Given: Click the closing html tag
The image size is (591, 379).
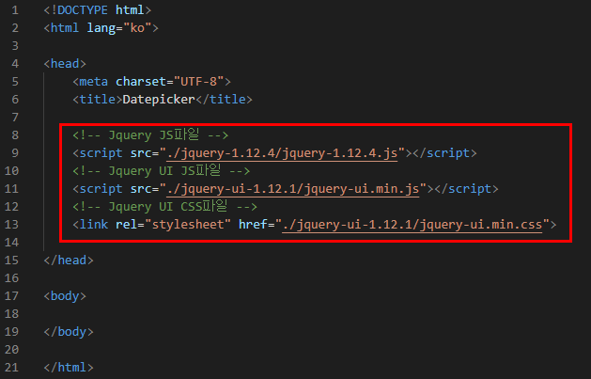Looking at the screenshot, I should pos(69,368).
